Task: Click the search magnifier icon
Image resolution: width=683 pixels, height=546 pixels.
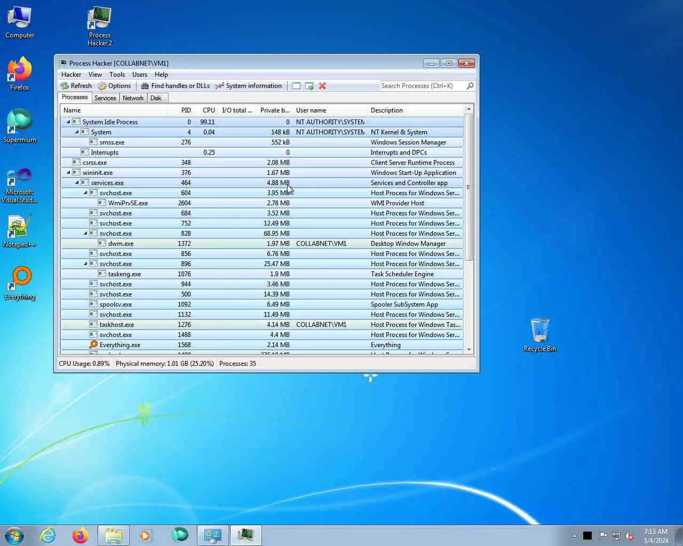Action: 470,86
